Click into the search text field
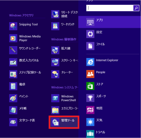 110,8
